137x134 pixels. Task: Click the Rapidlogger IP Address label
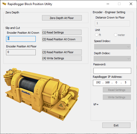tap(107, 77)
